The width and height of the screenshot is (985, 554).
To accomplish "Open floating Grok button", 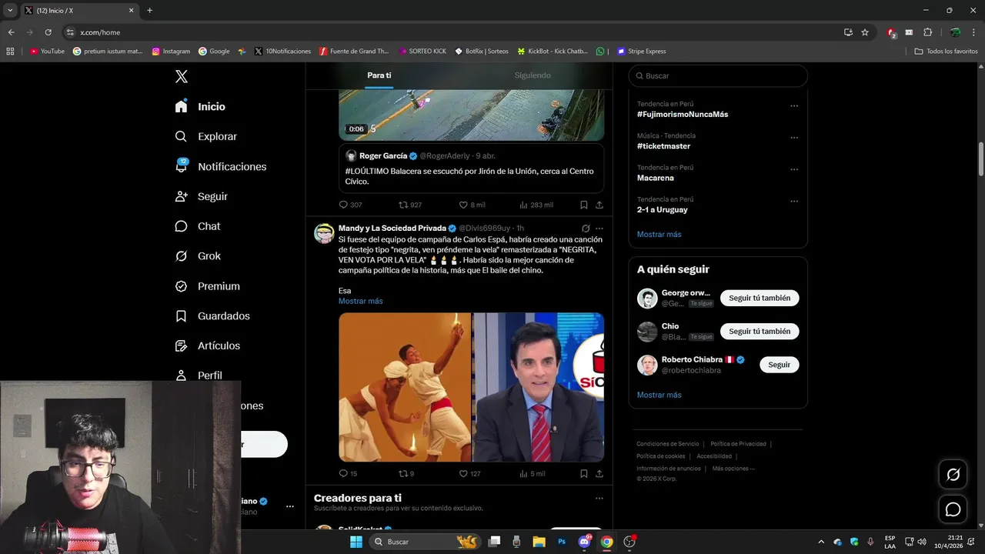I will [x=953, y=475].
